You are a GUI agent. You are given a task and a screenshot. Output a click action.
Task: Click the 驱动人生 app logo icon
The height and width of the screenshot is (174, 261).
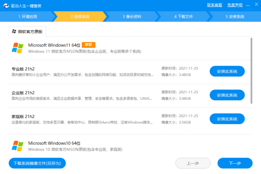(5, 5)
